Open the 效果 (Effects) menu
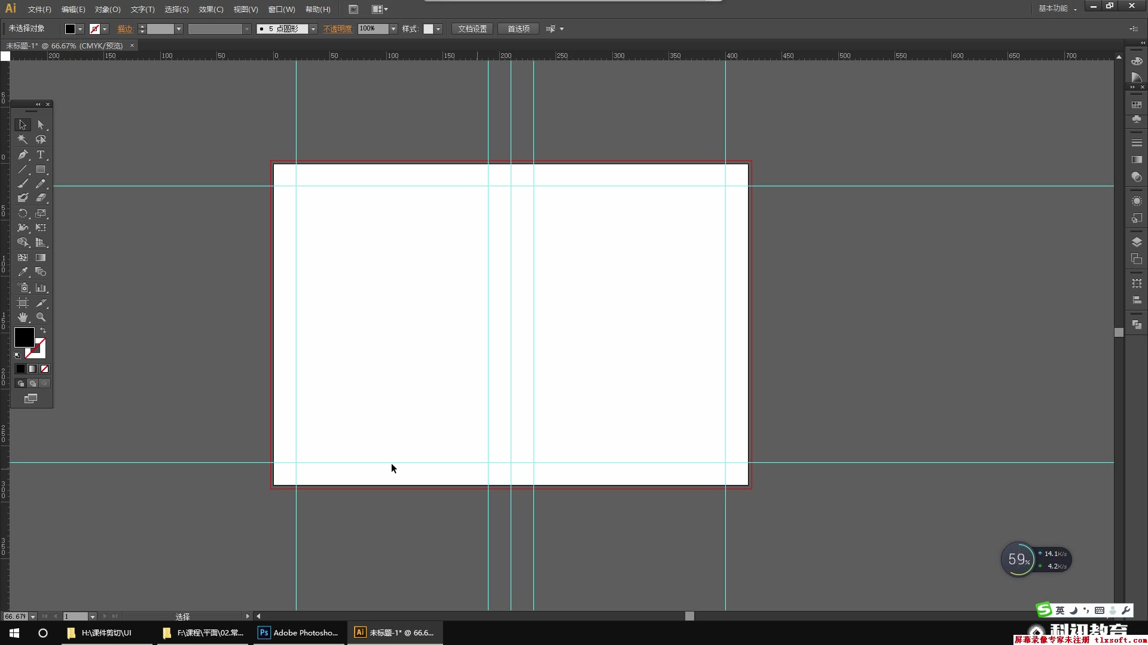The width and height of the screenshot is (1148, 645). [210, 9]
